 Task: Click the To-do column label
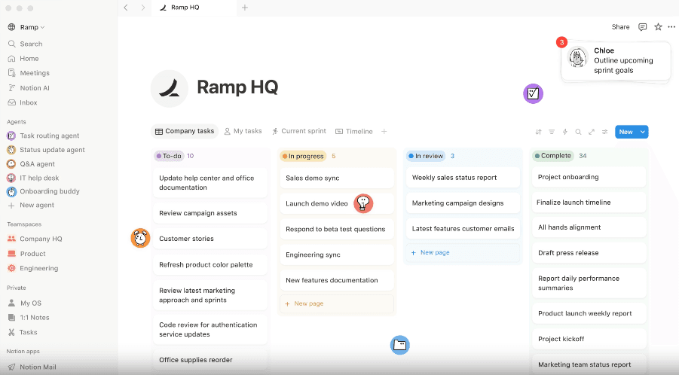[169, 156]
